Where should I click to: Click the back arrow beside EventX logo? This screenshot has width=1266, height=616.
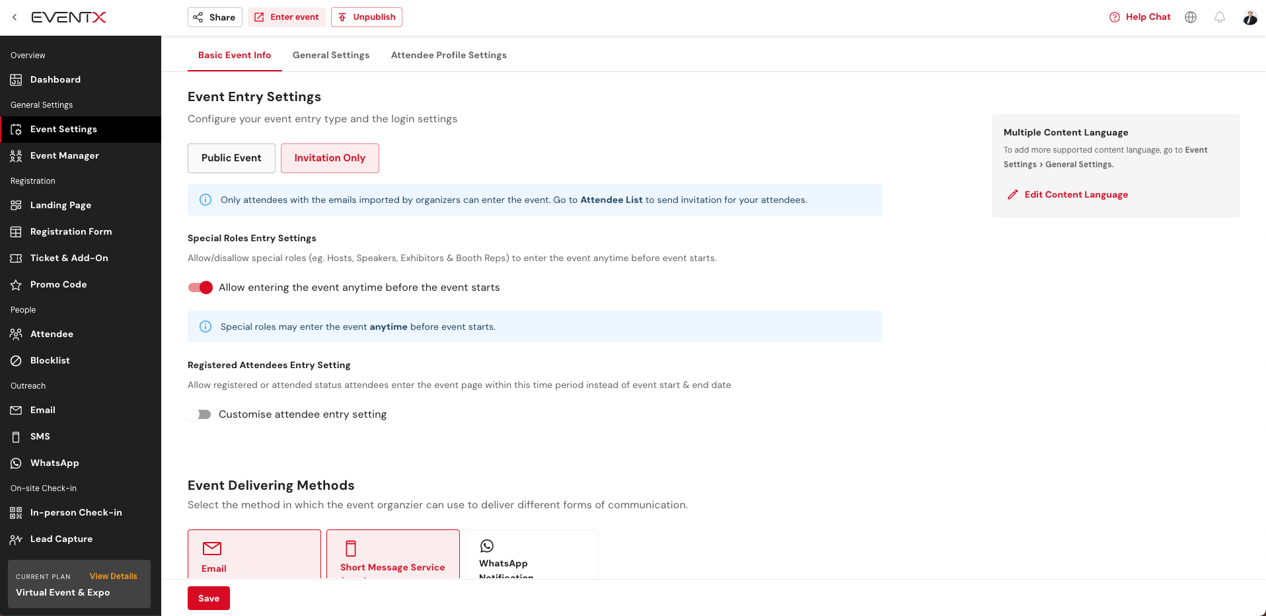click(x=15, y=17)
